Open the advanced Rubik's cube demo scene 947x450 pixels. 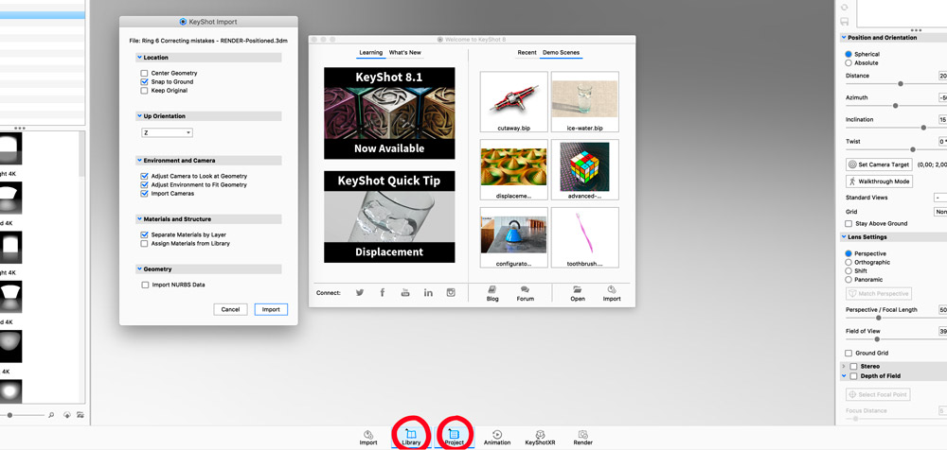coord(584,169)
